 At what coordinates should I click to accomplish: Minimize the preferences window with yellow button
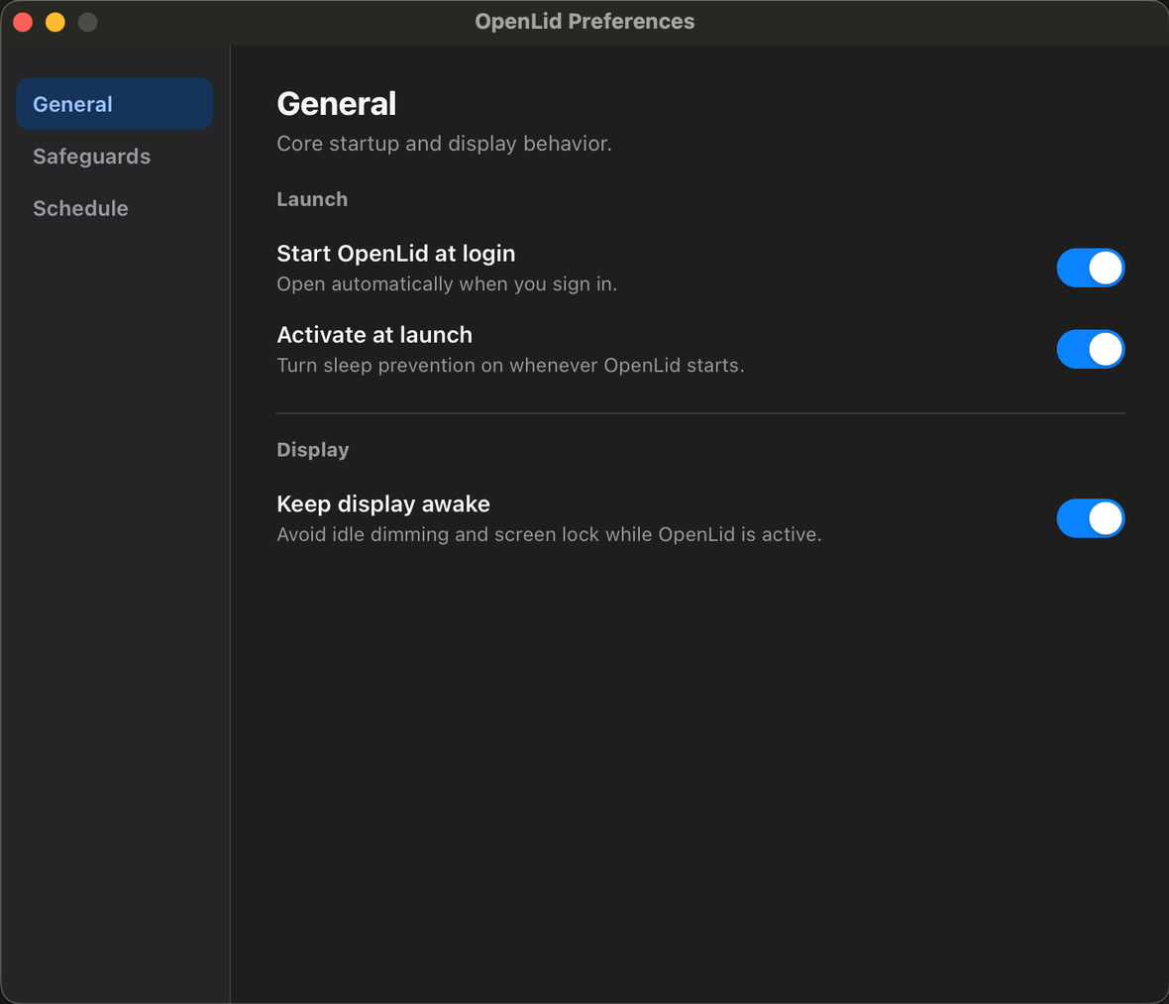(x=55, y=22)
